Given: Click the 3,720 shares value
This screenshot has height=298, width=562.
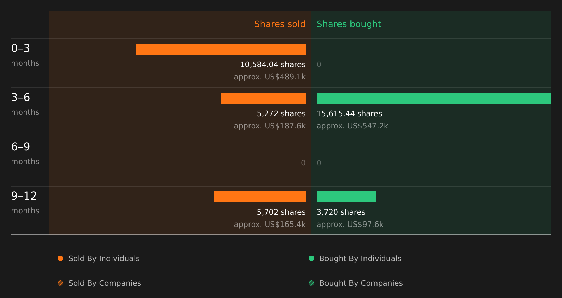Looking at the screenshot, I should pos(341,212).
